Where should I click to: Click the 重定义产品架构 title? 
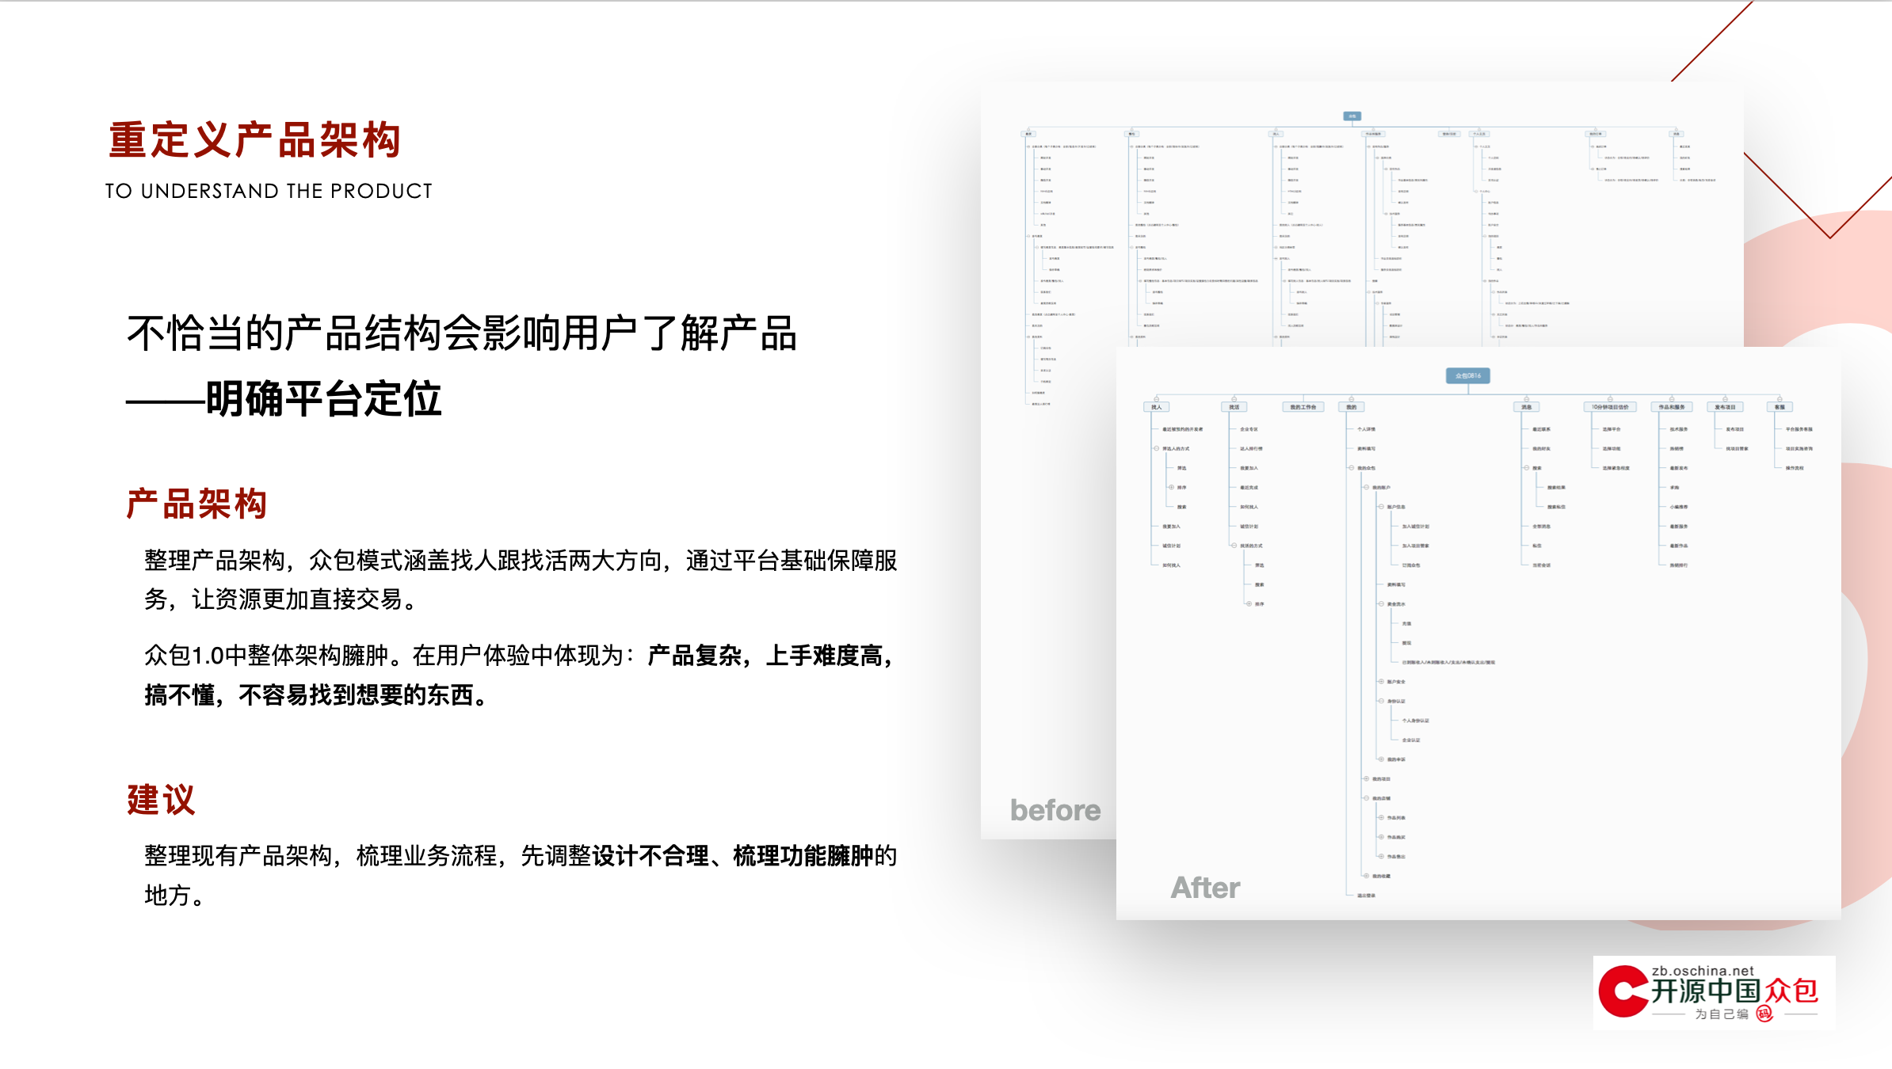click(x=254, y=140)
